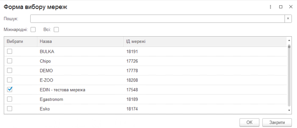Close the form with the X icon
The width and height of the screenshot is (297, 128).
click(x=291, y=7)
